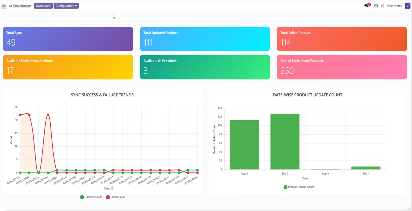Viewport: 412px width, 211px height.
Task: Open the conversations icon with red badge
Action: pyautogui.click(x=366, y=6)
